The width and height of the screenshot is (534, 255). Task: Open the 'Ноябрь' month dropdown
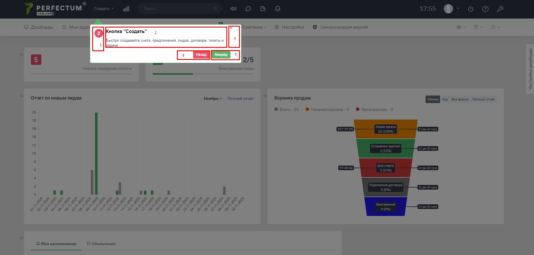click(x=213, y=98)
